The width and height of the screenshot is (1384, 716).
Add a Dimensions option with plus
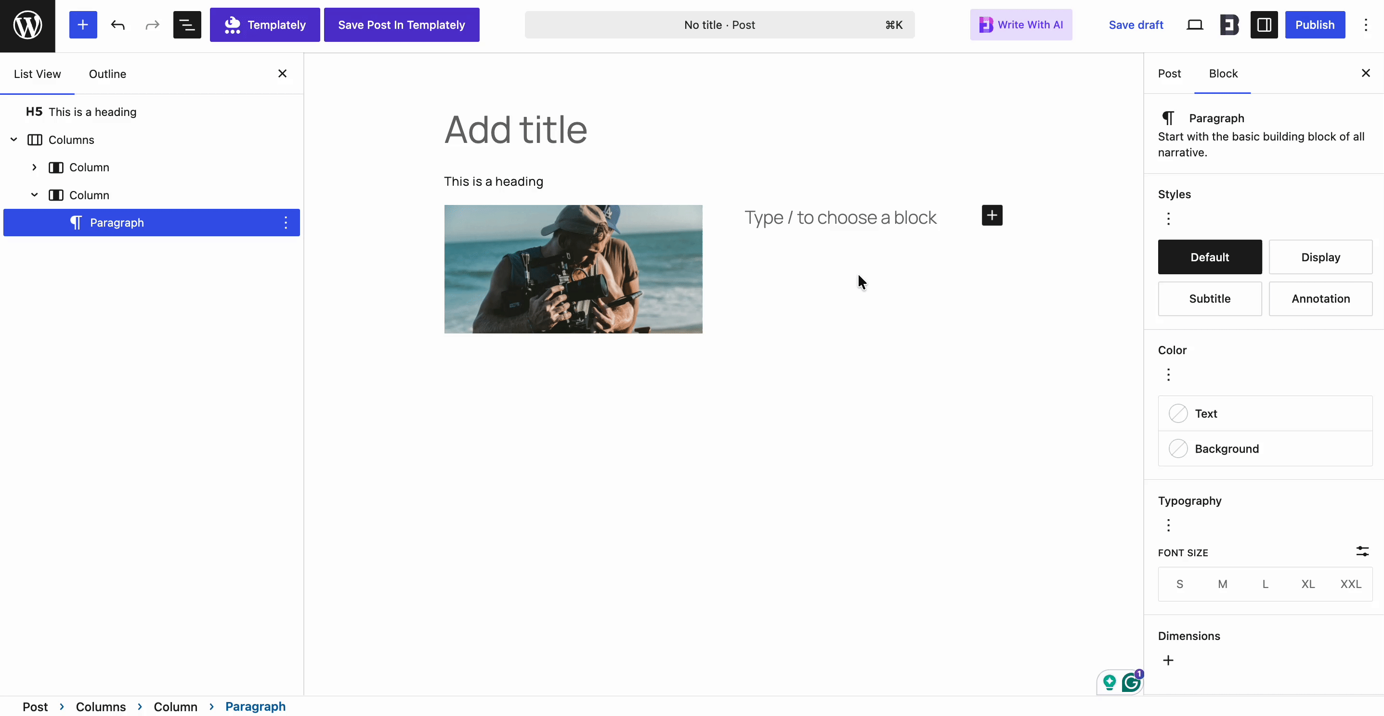[x=1168, y=660]
